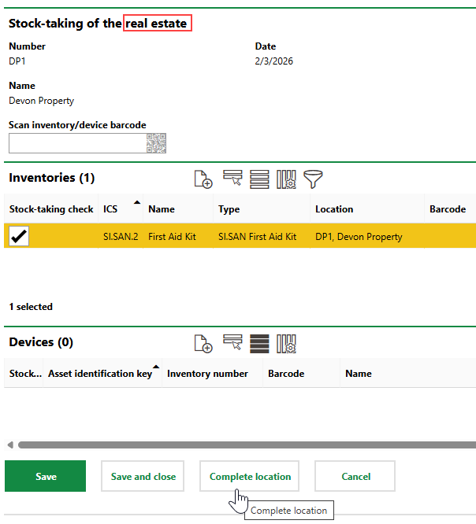Cancel the stock-taking form
The height and width of the screenshot is (524, 476).
point(355,477)
